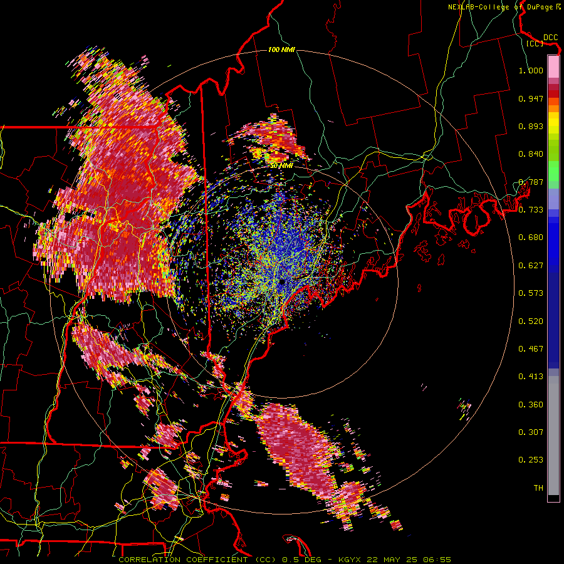
Task: Click the 0.467 legend value
Action: coord(531,349)
